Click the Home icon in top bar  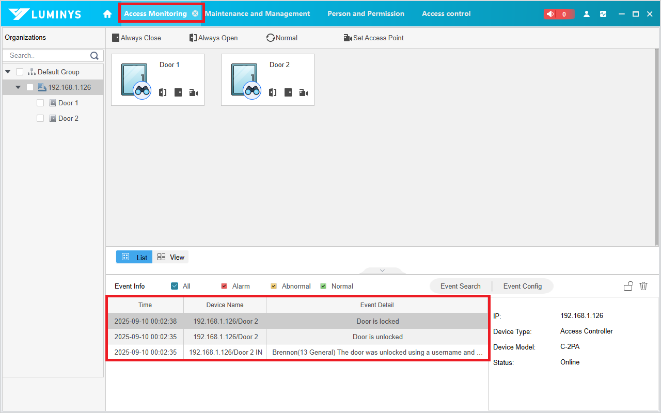(x=107, y=14)
